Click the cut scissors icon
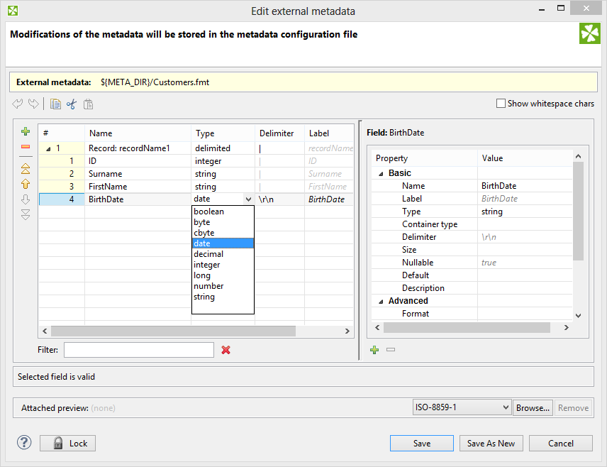The height and width of the screenshot is (467, 607). click(x=71, y=104)
